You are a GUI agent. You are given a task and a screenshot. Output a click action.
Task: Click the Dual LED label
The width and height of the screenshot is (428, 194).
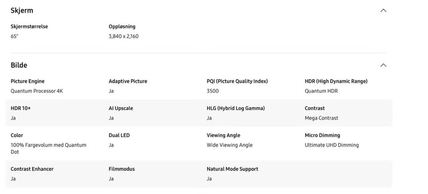tap(119, 136)
